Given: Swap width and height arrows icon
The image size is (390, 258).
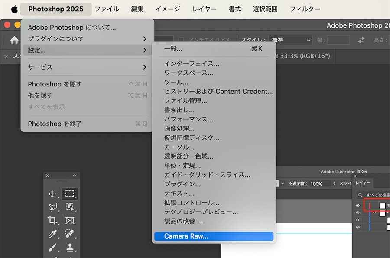Looking at the screenshot, I should [x=361, y=40].
